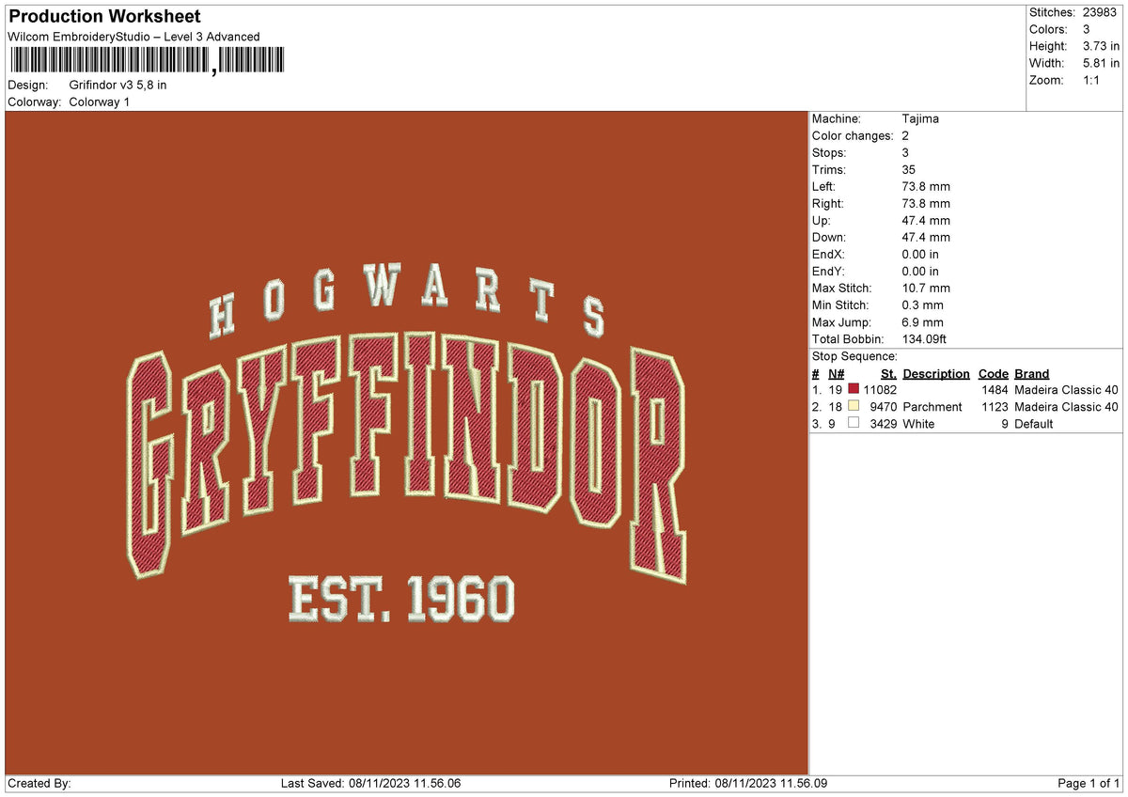
Task: Click the 'Code' column header
Action: tap(994, 373)
